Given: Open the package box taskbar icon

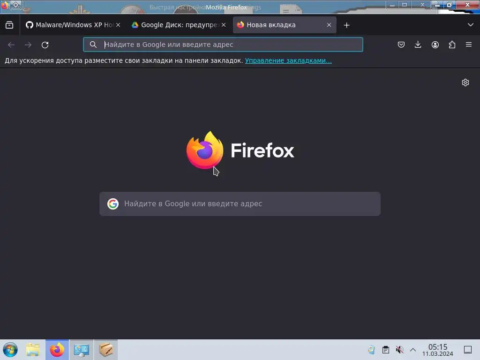Looking at the screenshot, I should point(106,350).
